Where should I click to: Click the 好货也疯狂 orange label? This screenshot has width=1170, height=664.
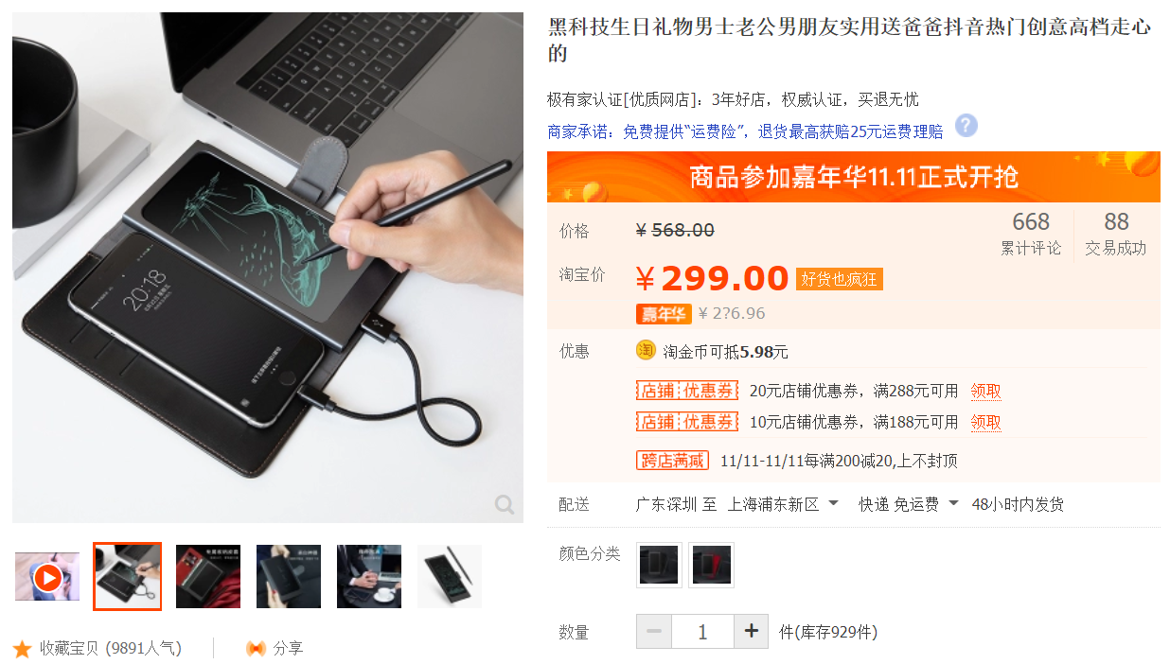[840, 279]
